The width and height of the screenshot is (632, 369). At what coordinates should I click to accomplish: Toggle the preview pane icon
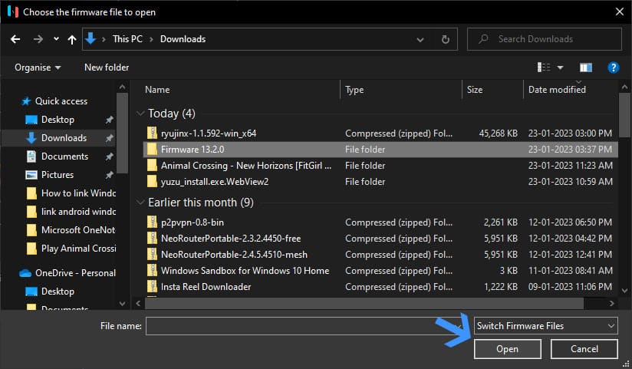586,68
